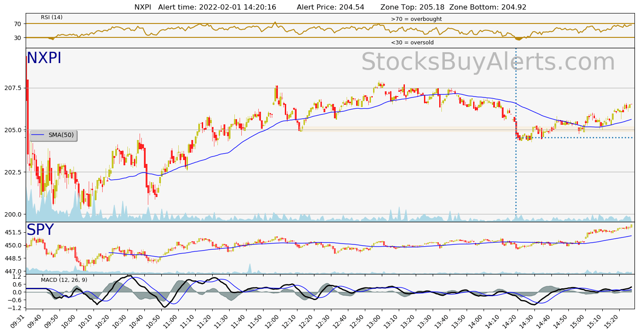Click the RSI axis value 30
Viewport: 641px width, 334px height.
(17, 38)
